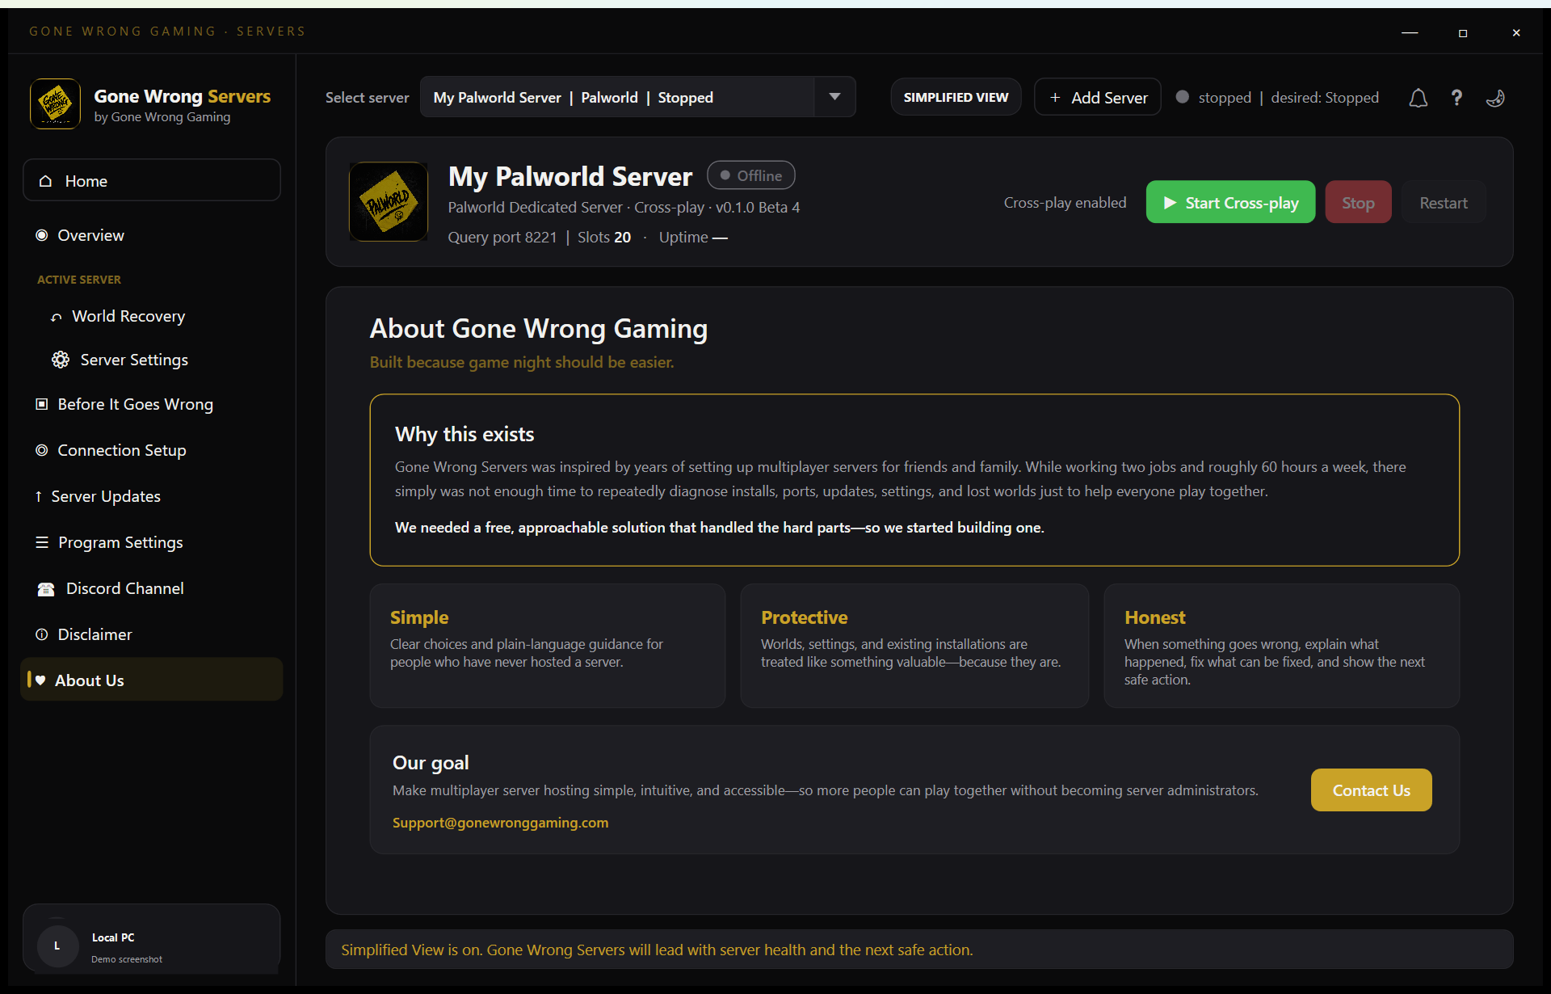Click 'Palworld Dedicated Server' version text
The width and height of the screenshot is (1551, 994).
tap(624, 207)
